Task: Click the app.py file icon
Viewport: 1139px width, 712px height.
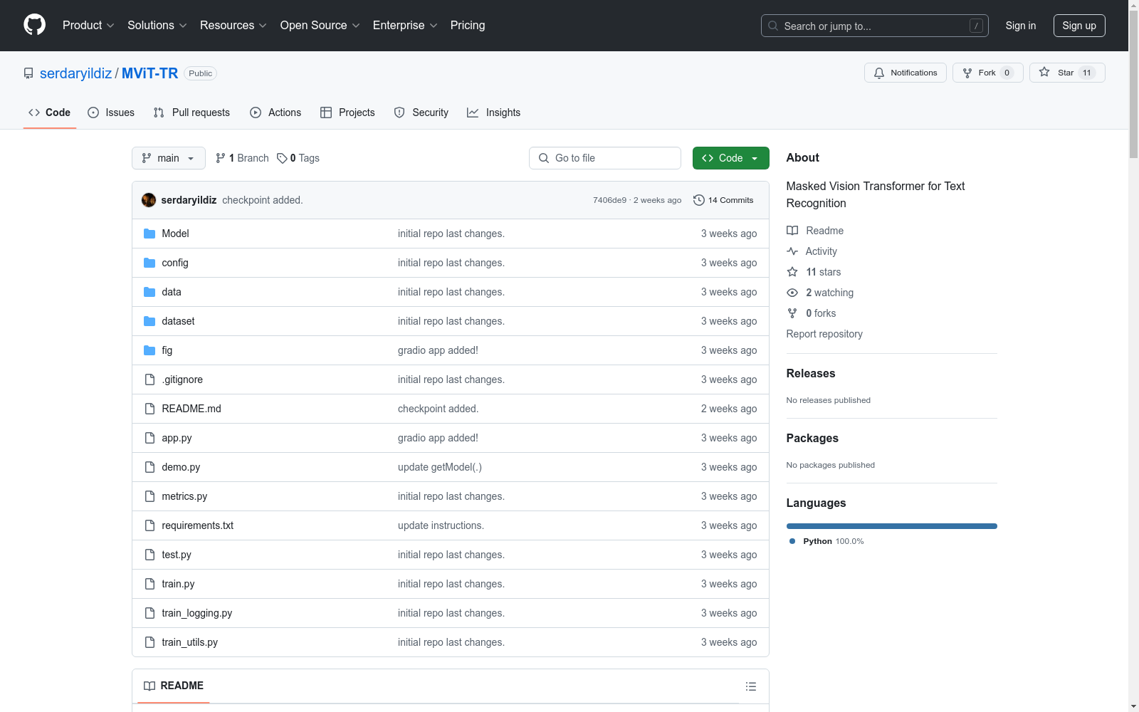Action: [149, 438]
